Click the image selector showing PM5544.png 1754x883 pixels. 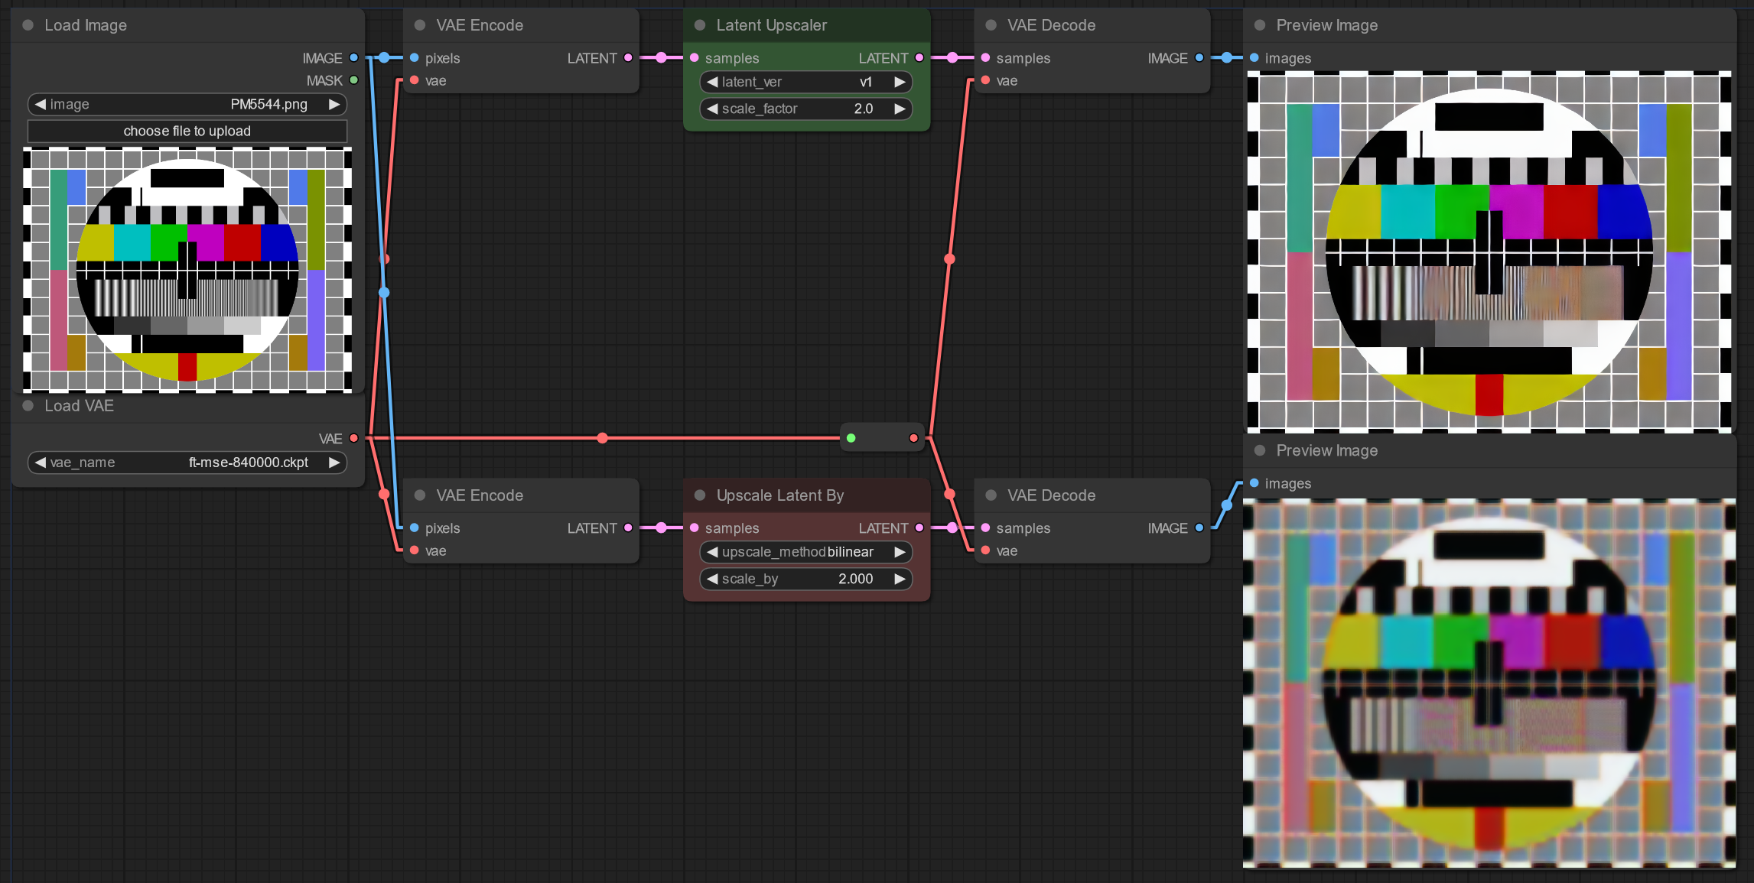coord(187,104)
